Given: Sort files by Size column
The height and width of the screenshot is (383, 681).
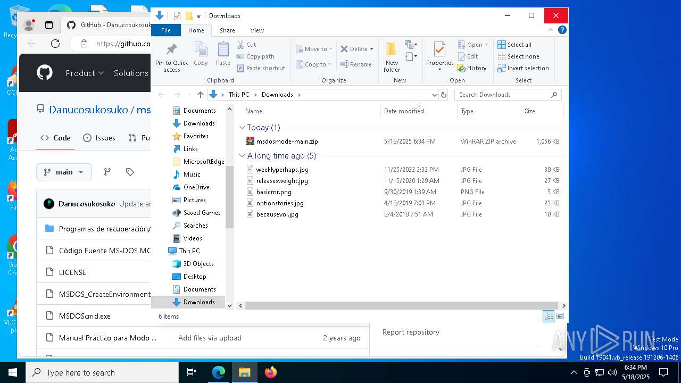Looking at the screenshot, I should 542,111.
